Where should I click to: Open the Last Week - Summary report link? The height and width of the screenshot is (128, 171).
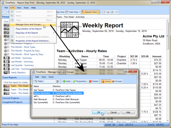tap(21, 58)
